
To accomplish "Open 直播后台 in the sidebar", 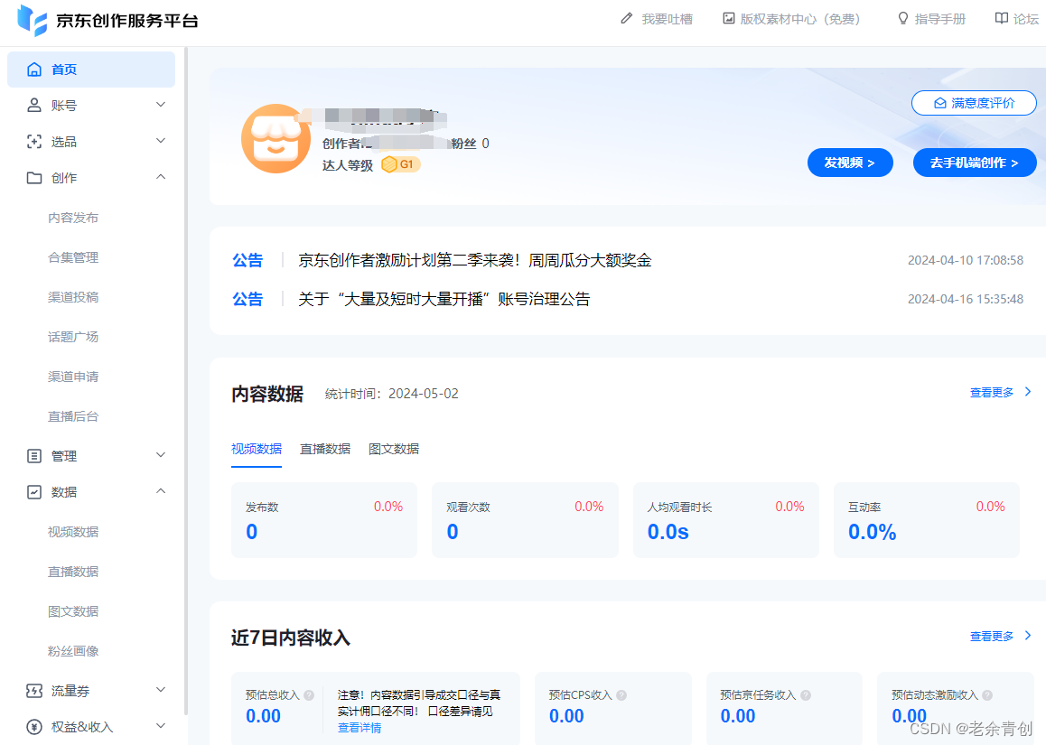I will [73, 417].
